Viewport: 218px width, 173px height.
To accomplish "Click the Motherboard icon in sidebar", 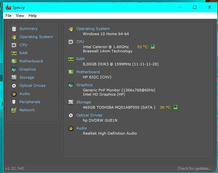I will [14, 61].
